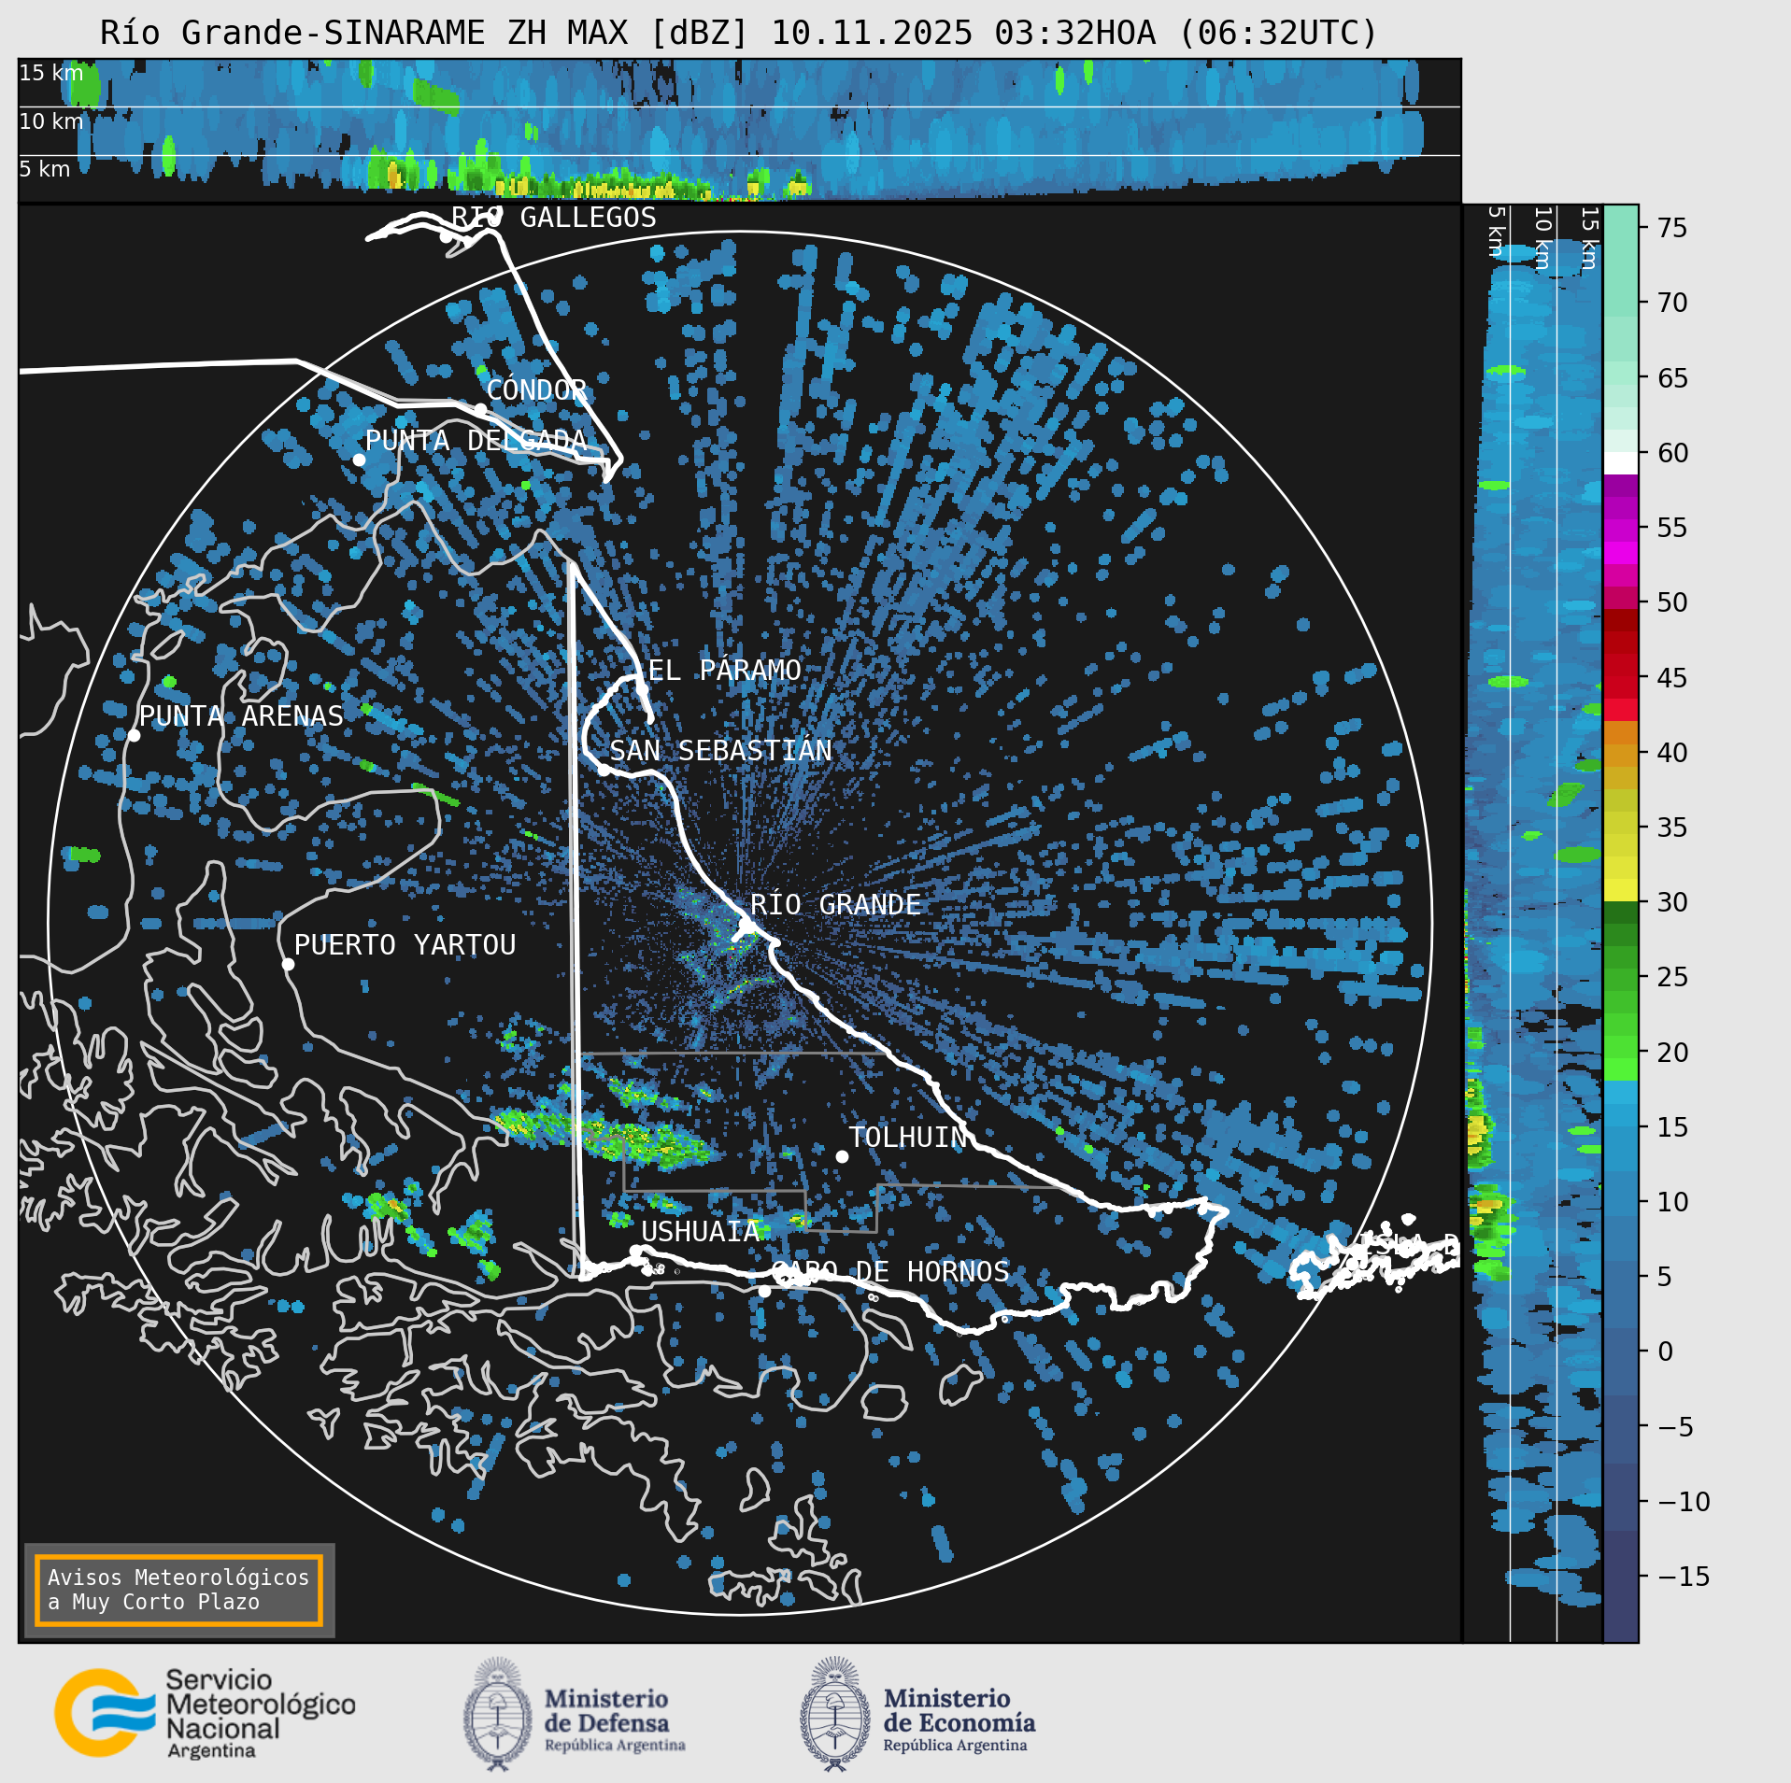Click the 10 km label in right cross-section

pos(1542,238)
